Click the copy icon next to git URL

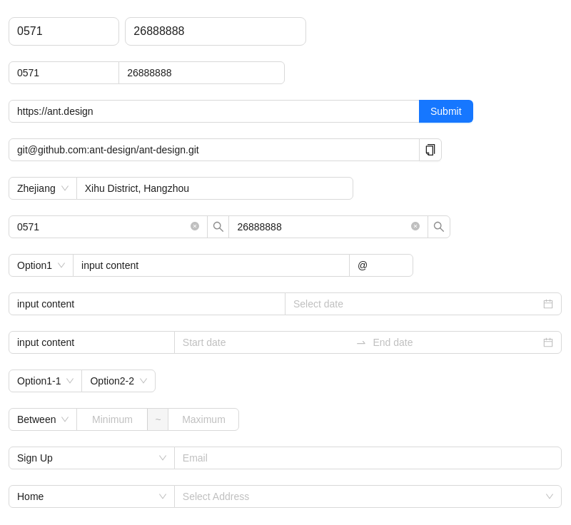click(430, 150)
